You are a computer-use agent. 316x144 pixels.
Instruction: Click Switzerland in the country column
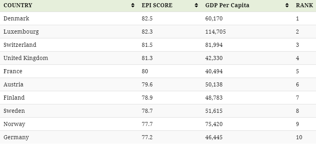(20, 45)
